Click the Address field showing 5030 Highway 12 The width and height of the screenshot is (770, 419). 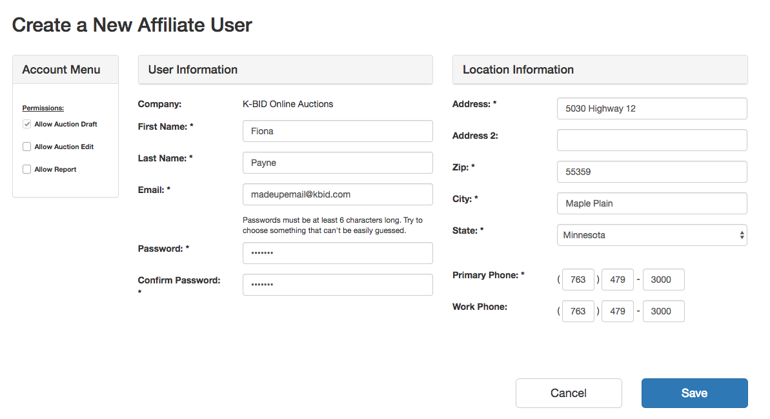(x=652, y=108)
